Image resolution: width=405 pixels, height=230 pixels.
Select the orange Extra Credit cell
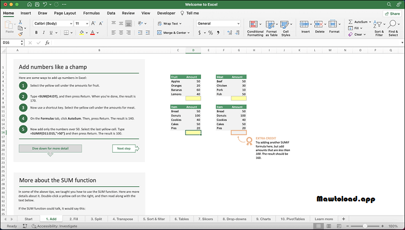(x=239, y=132)
